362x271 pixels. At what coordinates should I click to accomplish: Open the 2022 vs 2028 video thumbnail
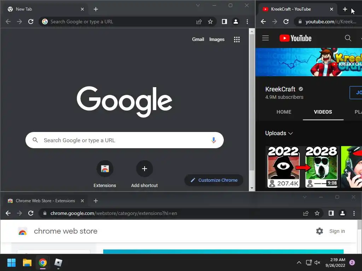coord(303,167)
